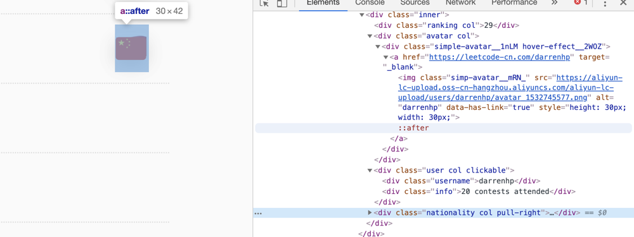Show more DevTools tabs chevron
The image size is (634, 237).
pyautogui.click(x=554, y=3)
